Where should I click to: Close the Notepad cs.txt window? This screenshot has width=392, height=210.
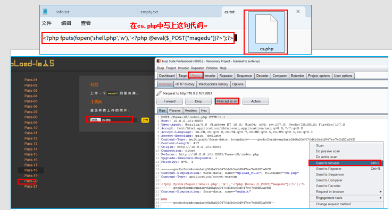pos(298,12)
